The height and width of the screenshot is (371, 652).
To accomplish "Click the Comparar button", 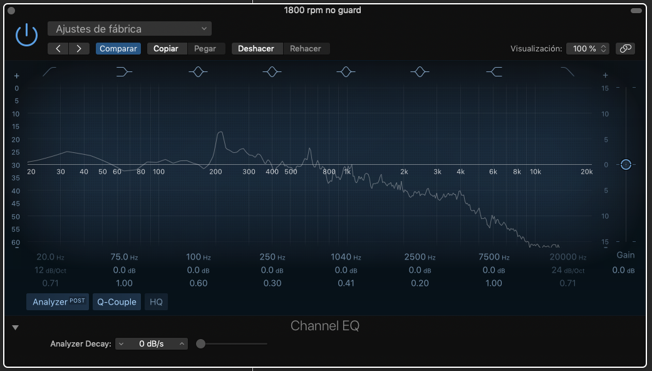I will [x=118, y=49].
